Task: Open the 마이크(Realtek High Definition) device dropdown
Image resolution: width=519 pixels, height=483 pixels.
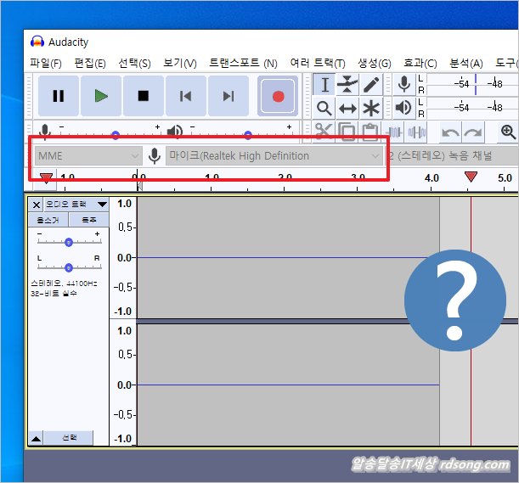Action: pos(274,155)
